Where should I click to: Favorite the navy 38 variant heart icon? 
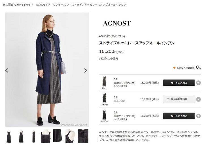[x=198, y=116]
